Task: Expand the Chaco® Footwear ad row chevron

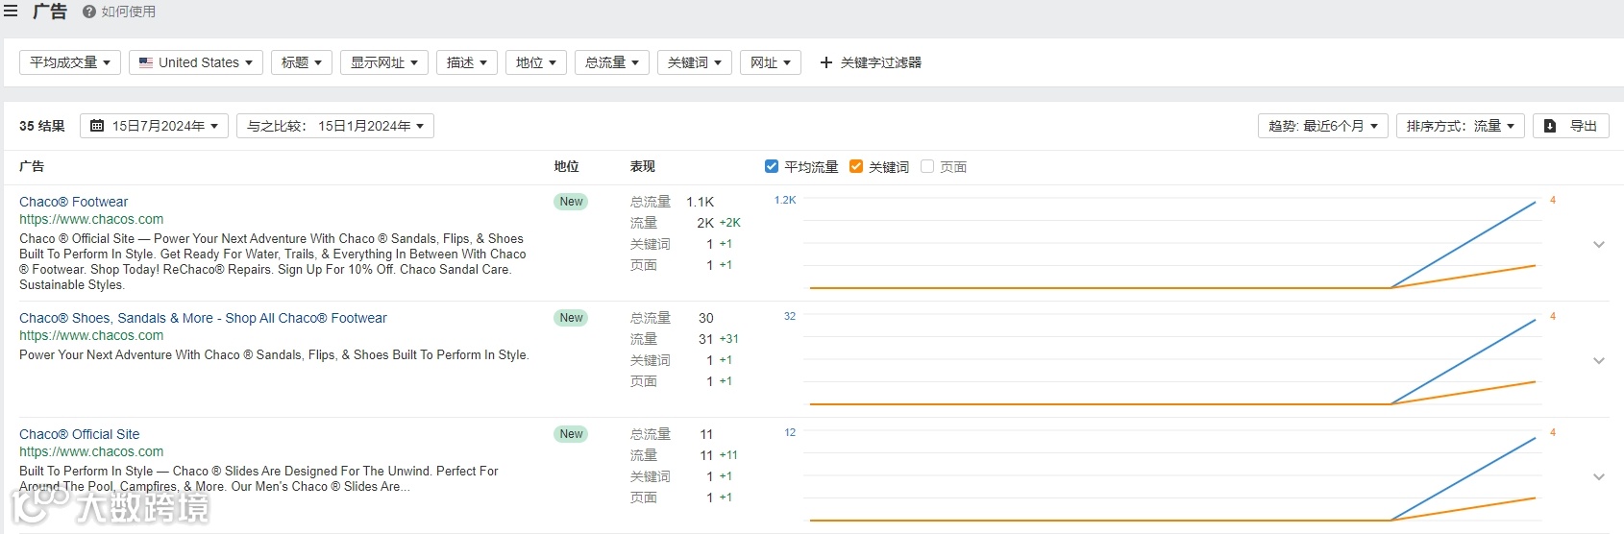Action: [x=1599, y=245]
